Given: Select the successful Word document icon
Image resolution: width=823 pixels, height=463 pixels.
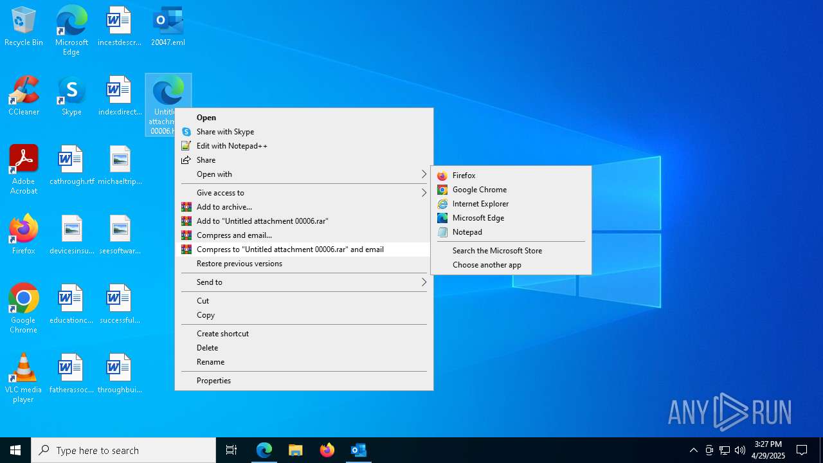Looking at the screenshot, I should click(120, 305).
